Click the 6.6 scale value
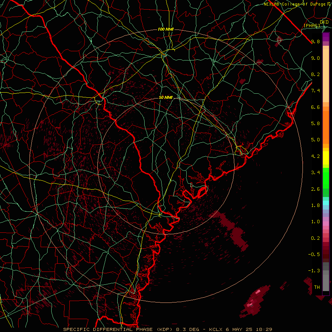The height and width of the screenshot is (332, 332). click(x=315, y=107)
